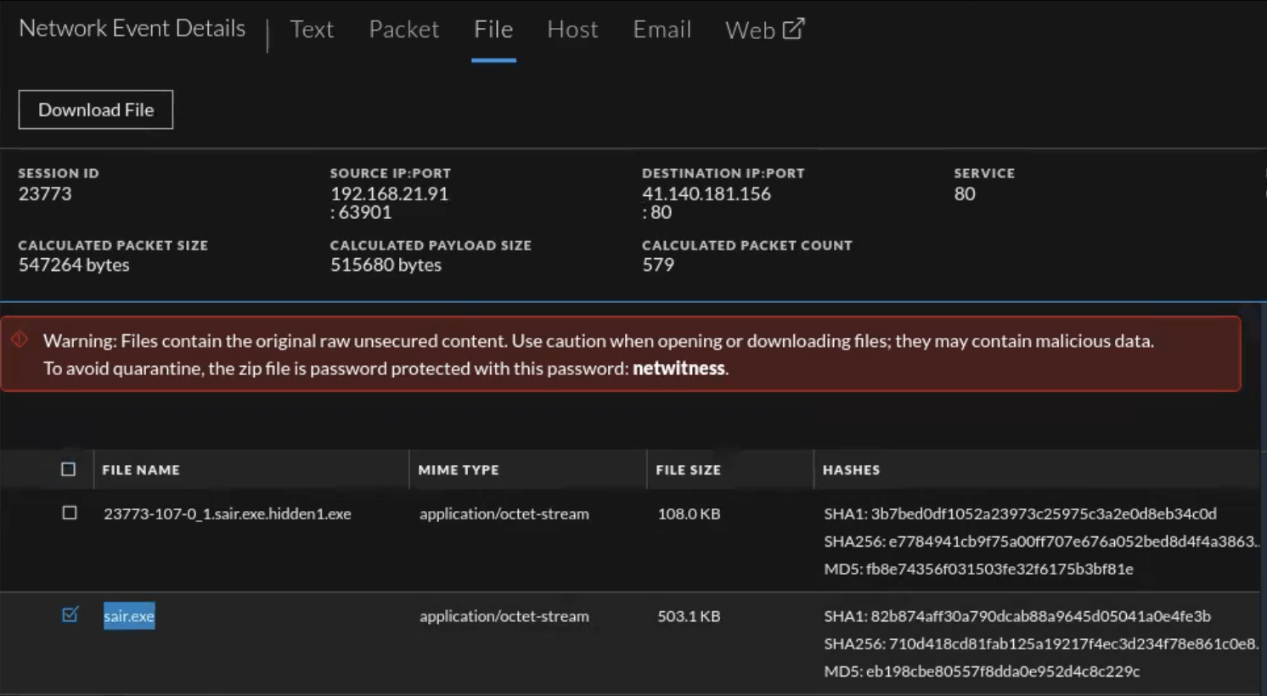Click the session ID value 23773
Viewport: 1267px width, 696px height.
[x=45, y=194]
